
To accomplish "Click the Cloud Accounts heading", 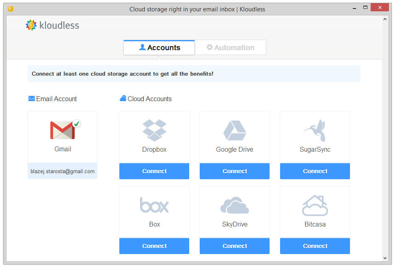I will point(149,99).
